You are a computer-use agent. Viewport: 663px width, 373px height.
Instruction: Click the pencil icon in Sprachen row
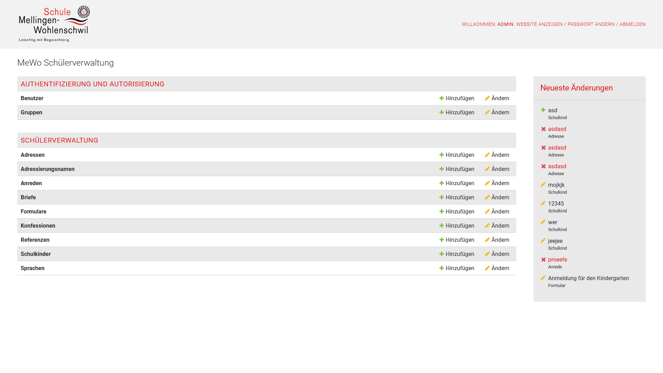pyautogui.click(x=487, y=268)
